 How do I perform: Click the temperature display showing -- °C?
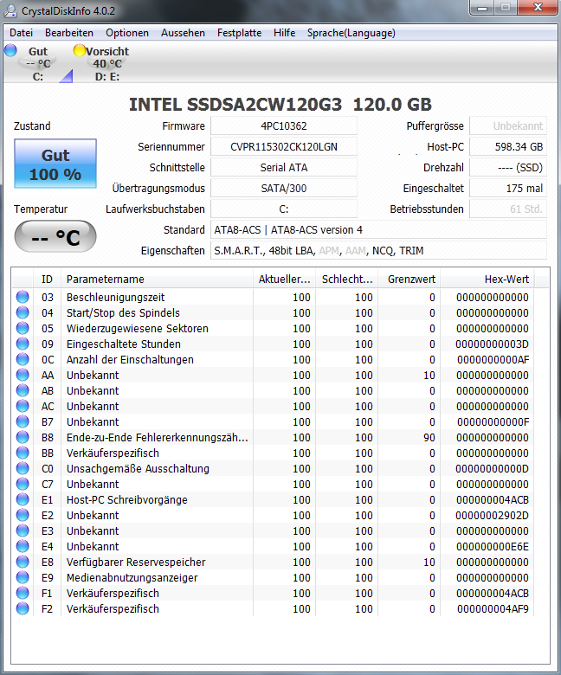55,236
